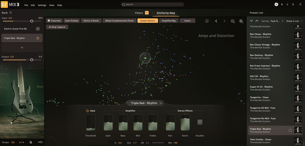
Task: Go back in the similarity map
Action: [216, 21]
